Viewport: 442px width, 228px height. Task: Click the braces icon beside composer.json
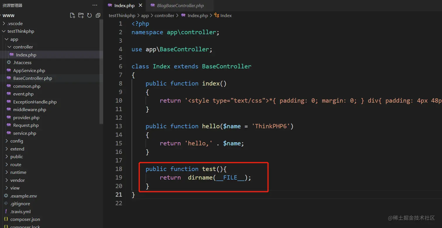(x=6, y=219)
